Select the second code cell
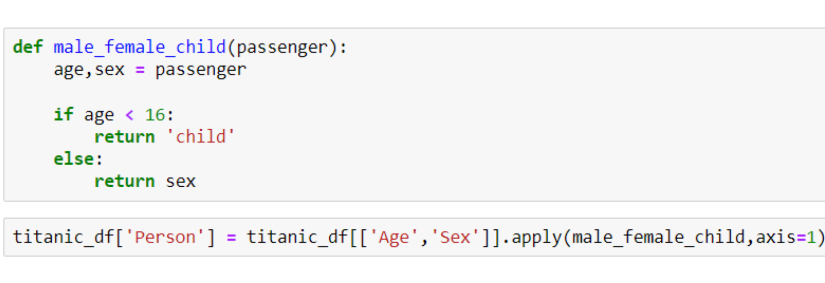This screenshot has height=283, width=825. tap(414, 237)
